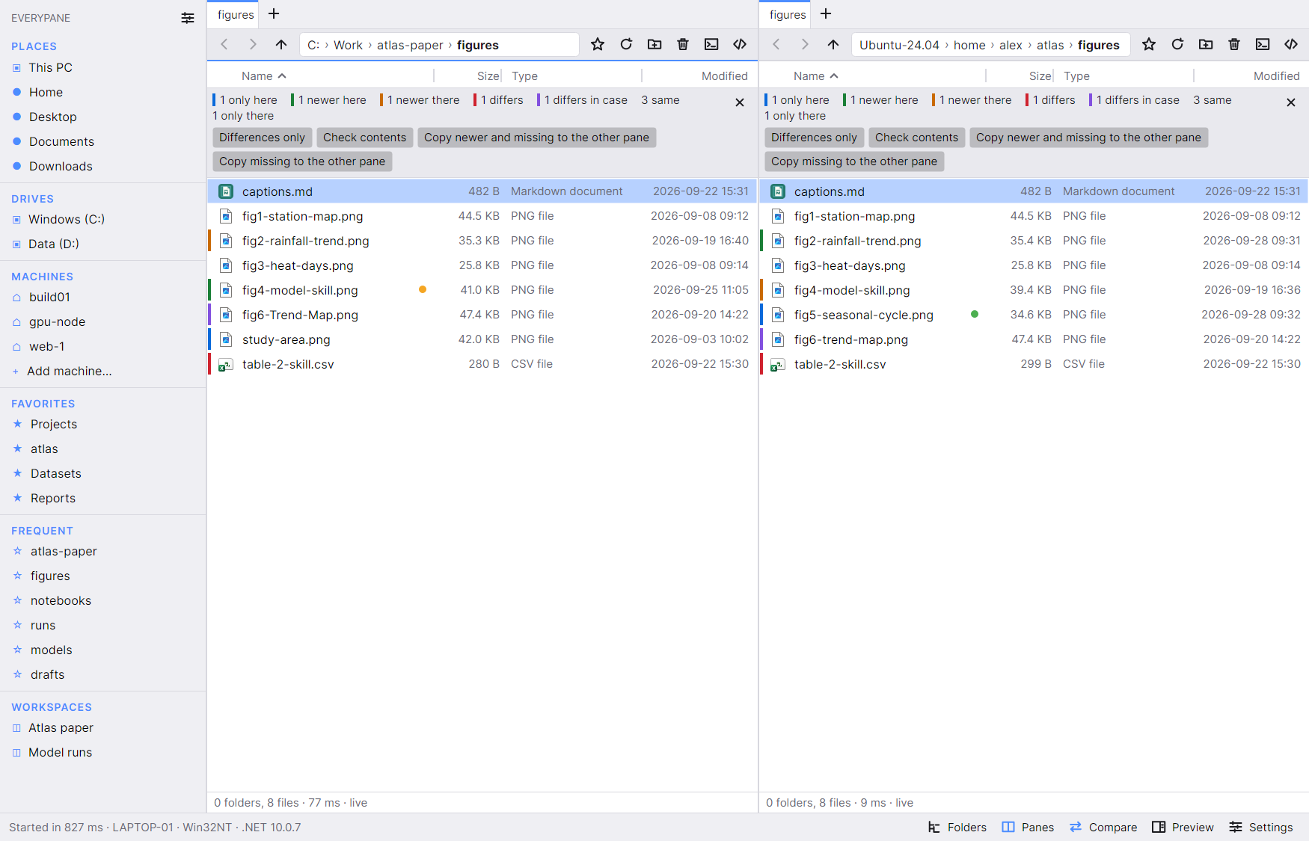
Task: Favorite the left pane folder with the star icon
Action: (598, 45)
